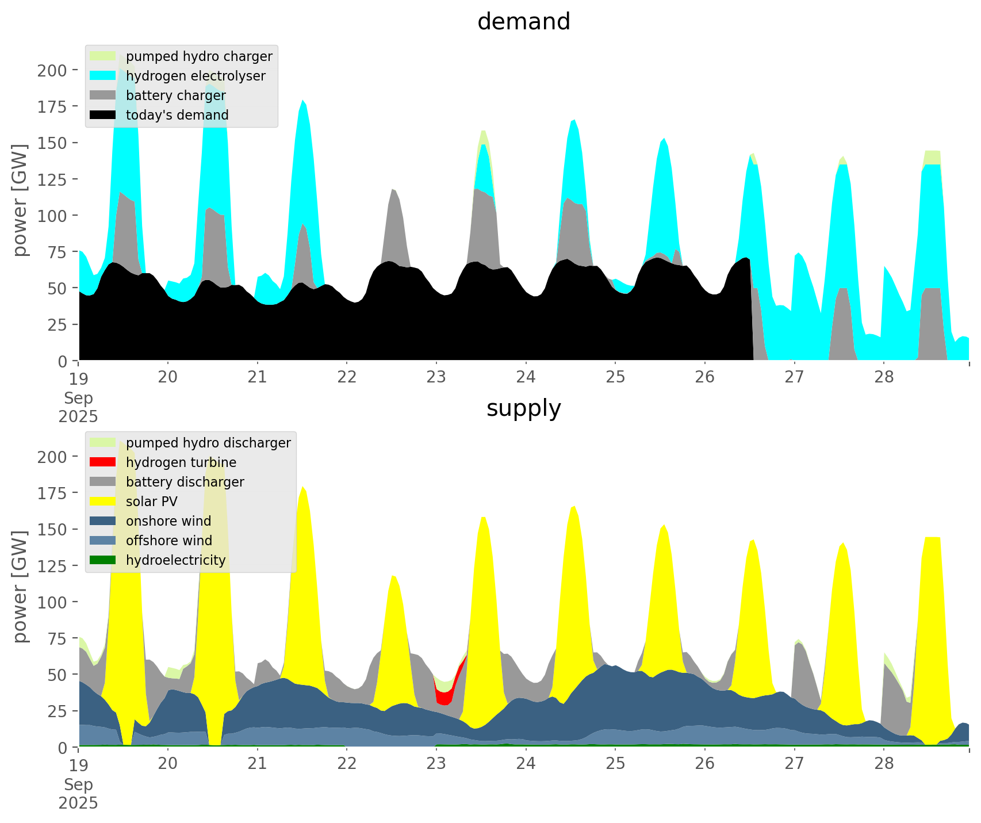Click the cyan hydrogen electrolyser legend swatch

(103, 76)
